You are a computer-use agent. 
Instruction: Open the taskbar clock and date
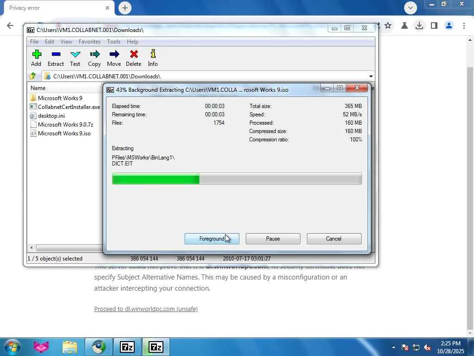450,347
